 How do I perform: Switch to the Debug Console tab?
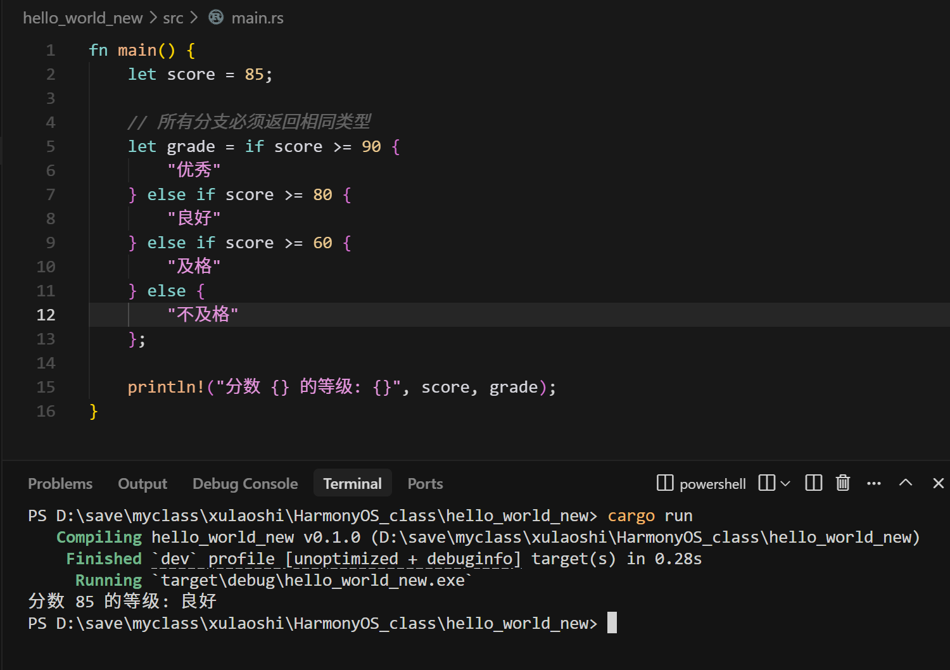[245, 484]
